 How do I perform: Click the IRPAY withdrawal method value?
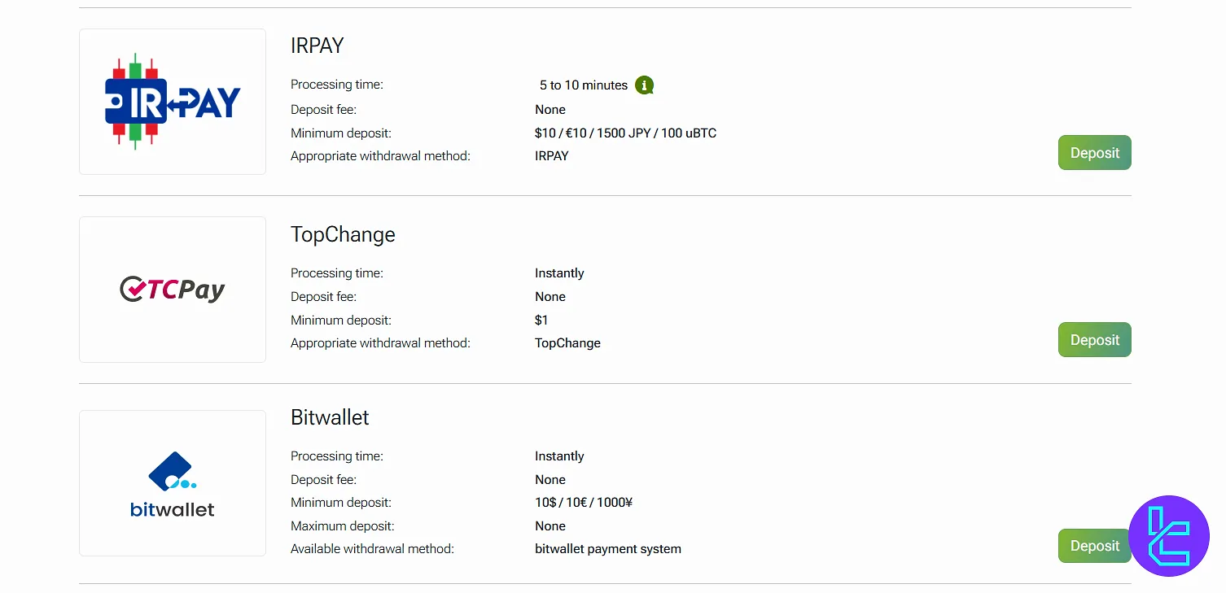pos(552,156)
